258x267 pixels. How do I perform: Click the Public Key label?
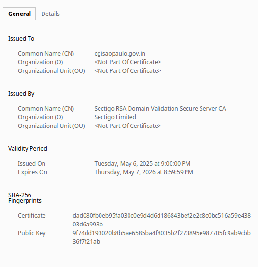tap(32, 233)
